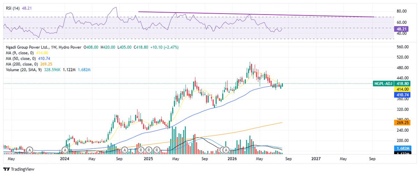Click the 480.00 price axis label
The width and height of the screenshot is (420, 175).
click(x=403, y=68)
